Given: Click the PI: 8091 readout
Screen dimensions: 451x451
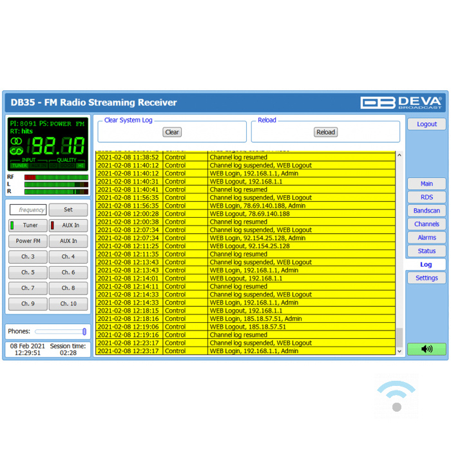Looking at the screenshot, I should (23, 124).
